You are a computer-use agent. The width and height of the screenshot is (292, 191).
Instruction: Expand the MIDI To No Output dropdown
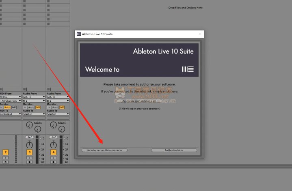click(x=10, y=114)
